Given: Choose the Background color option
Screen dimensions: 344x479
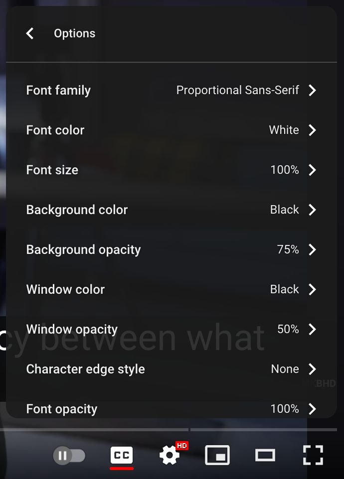Looking at the screenshot, I should (172, 210).
